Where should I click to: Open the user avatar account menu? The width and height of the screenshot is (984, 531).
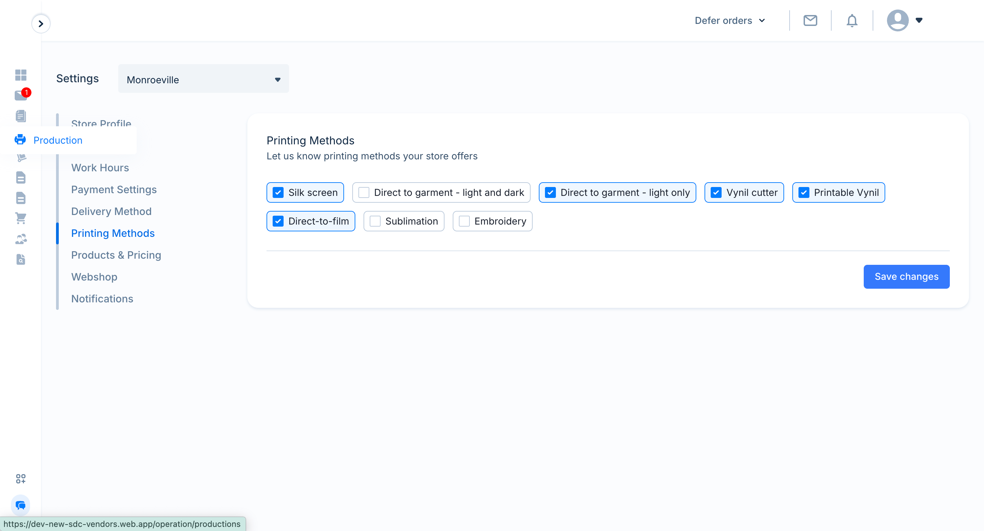pos(904,20)
